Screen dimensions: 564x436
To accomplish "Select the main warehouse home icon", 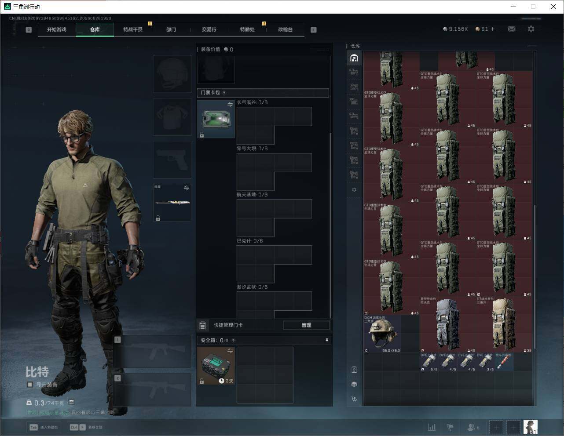I will click(354, 58).
